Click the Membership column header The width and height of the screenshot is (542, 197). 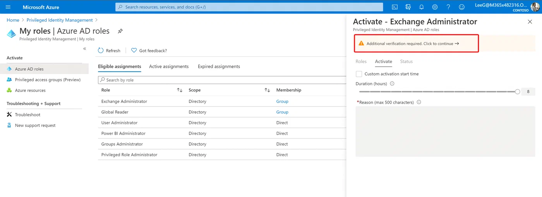289,90
